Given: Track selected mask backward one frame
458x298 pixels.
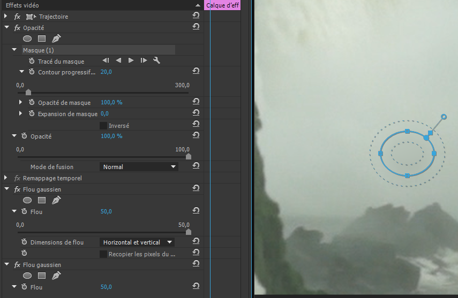Looking at the screenshot, I should [106, 60].
